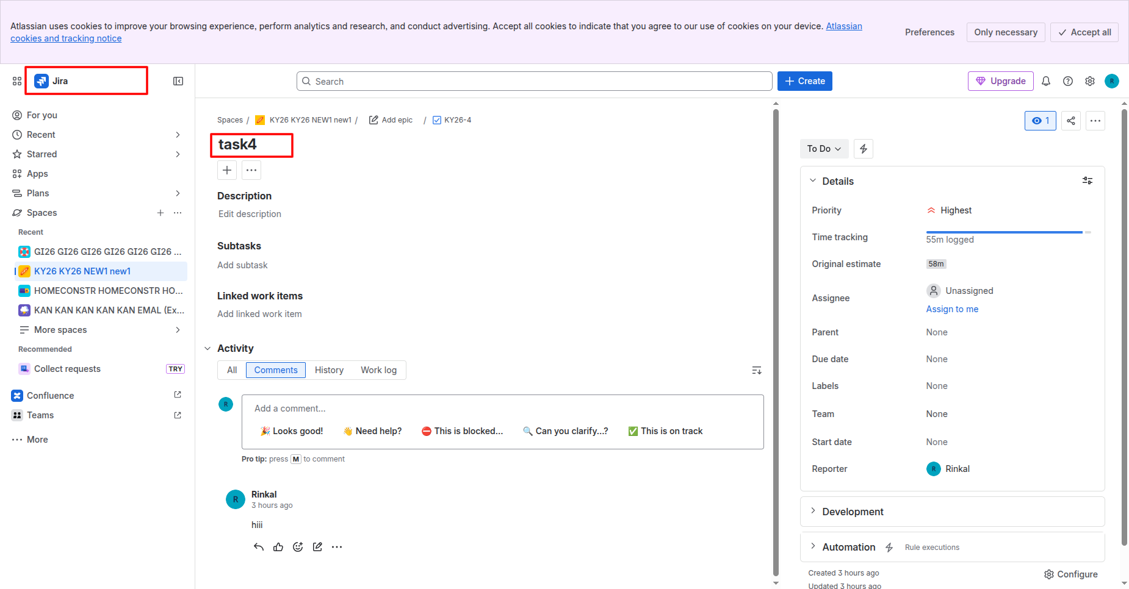Click Assign to me link
1129x589 pixels.
[x=952, y=309]
